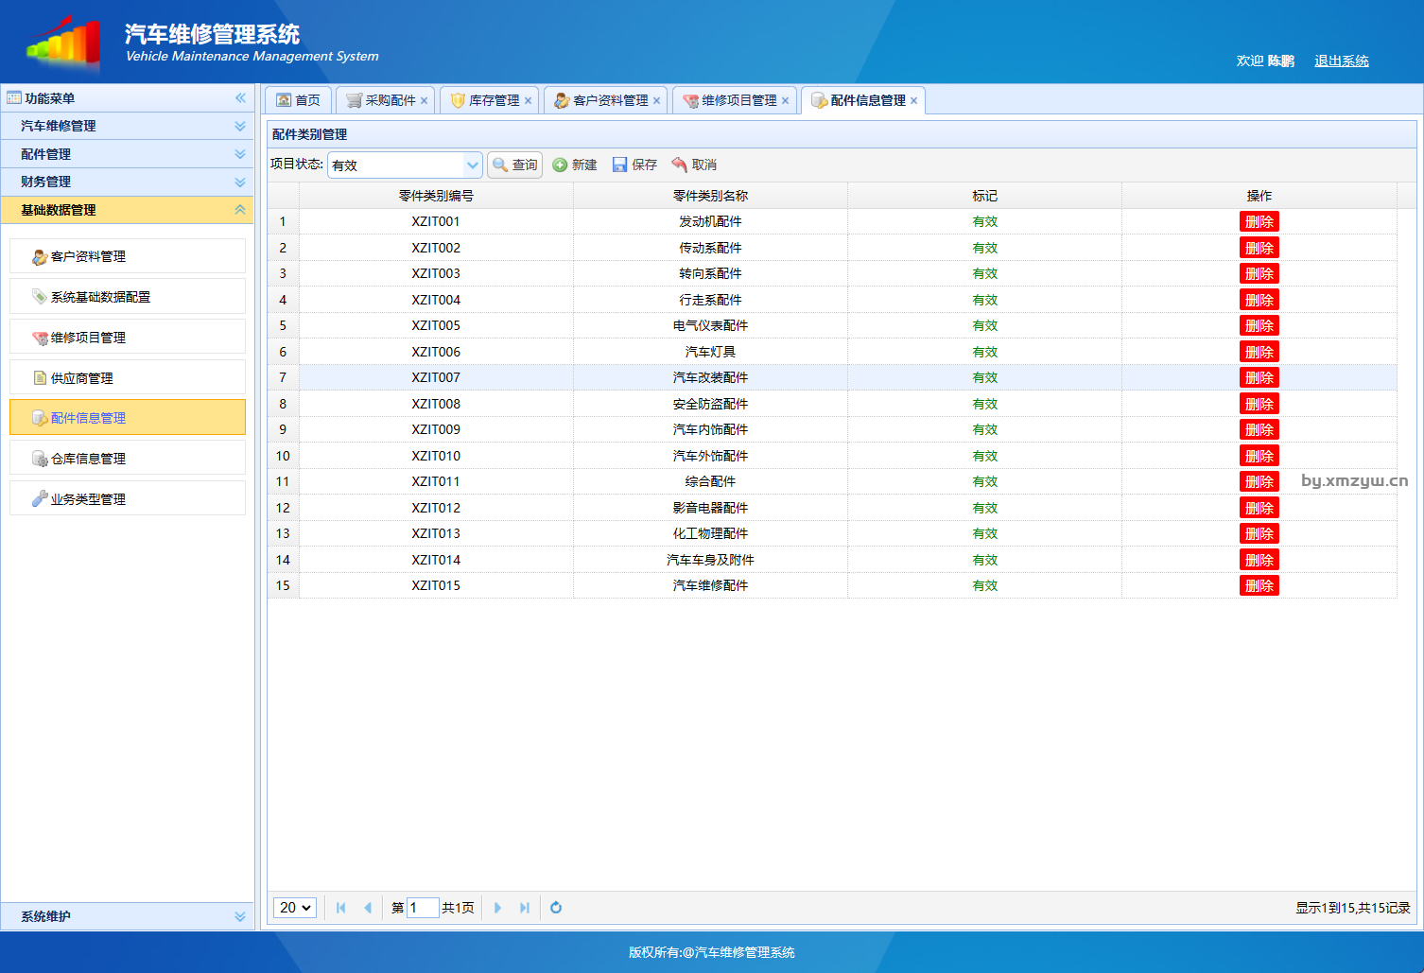Delete the 汽车维修配件 row
Screen dimensions: 1424x973
[x=1259, y=585]
